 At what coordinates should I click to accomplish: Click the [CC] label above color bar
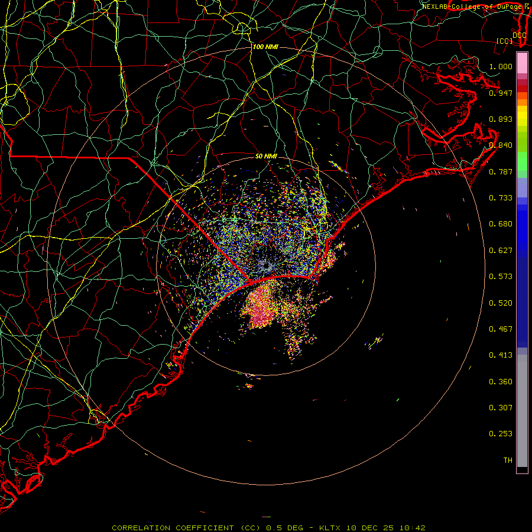tap(505, 41)
